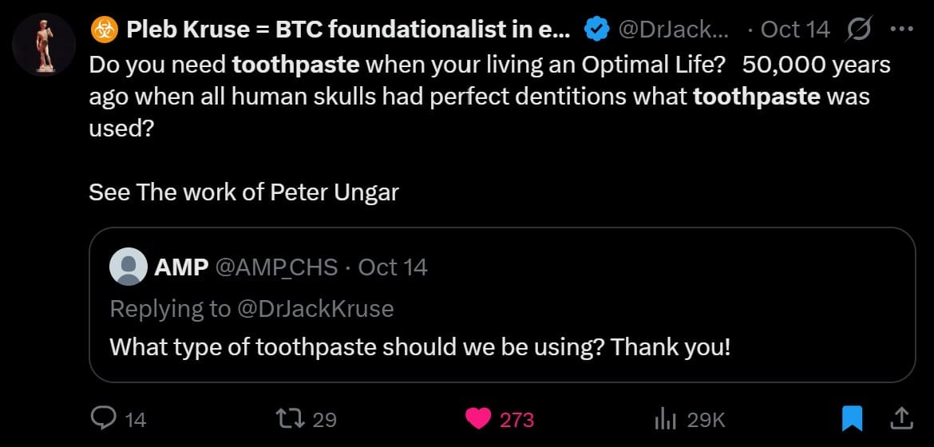Open the three-dot more options menu
Image resolution: width=934 pixels, height=447 pixels.
pos(900,30)
